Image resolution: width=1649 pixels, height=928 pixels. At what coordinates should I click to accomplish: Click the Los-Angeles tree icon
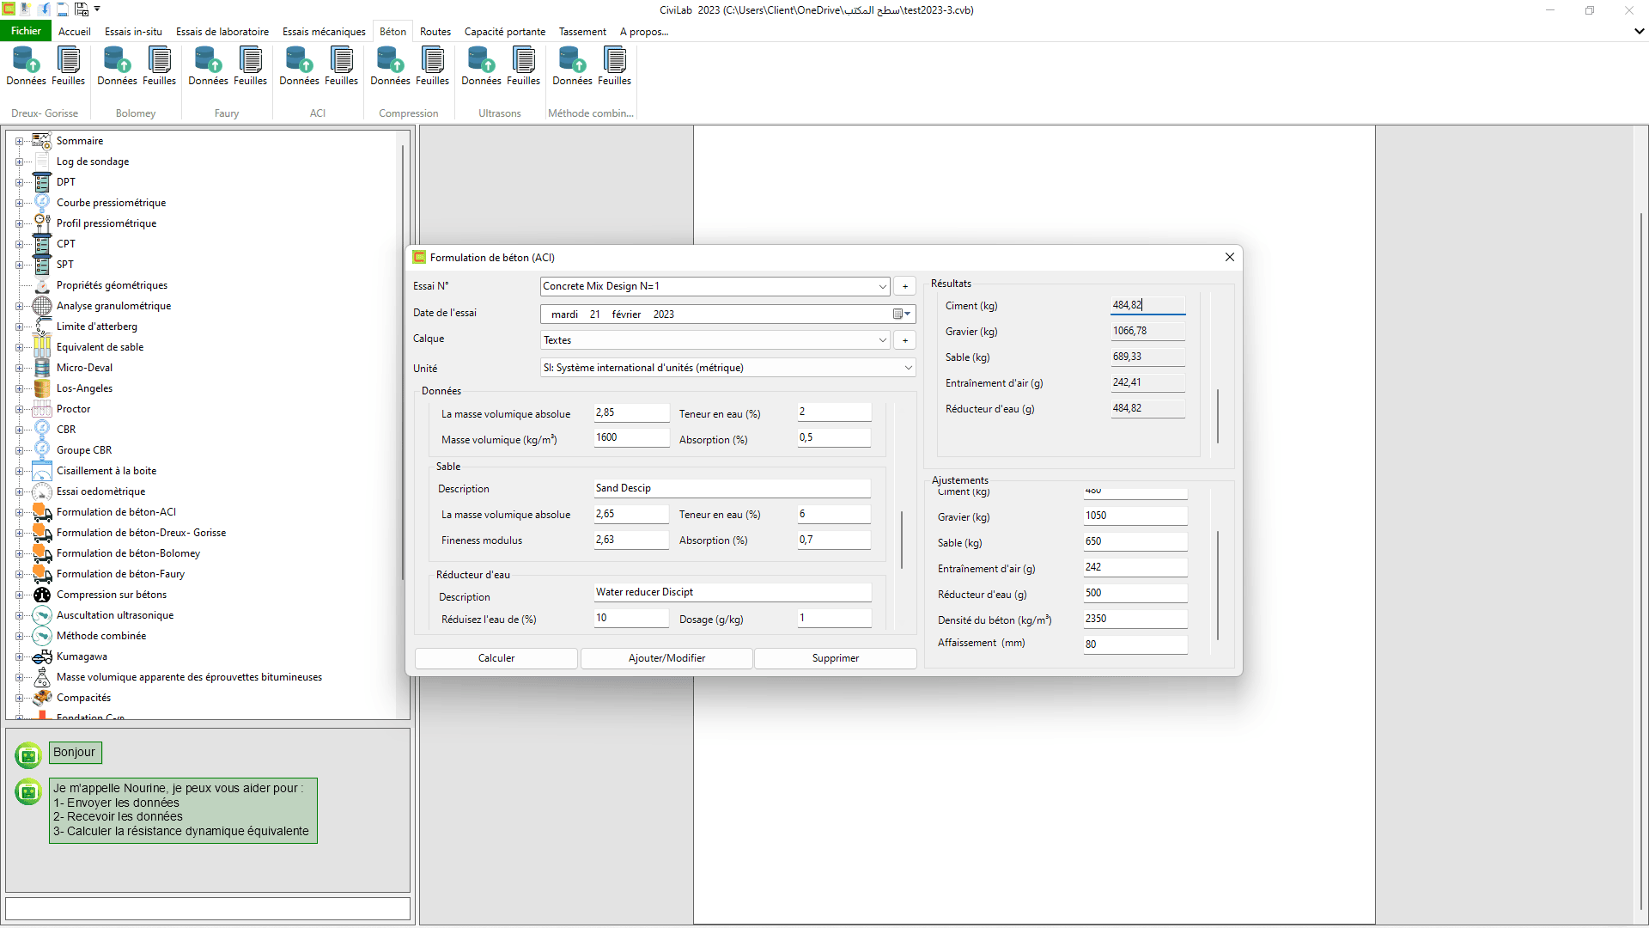click(x=42, y=388)
